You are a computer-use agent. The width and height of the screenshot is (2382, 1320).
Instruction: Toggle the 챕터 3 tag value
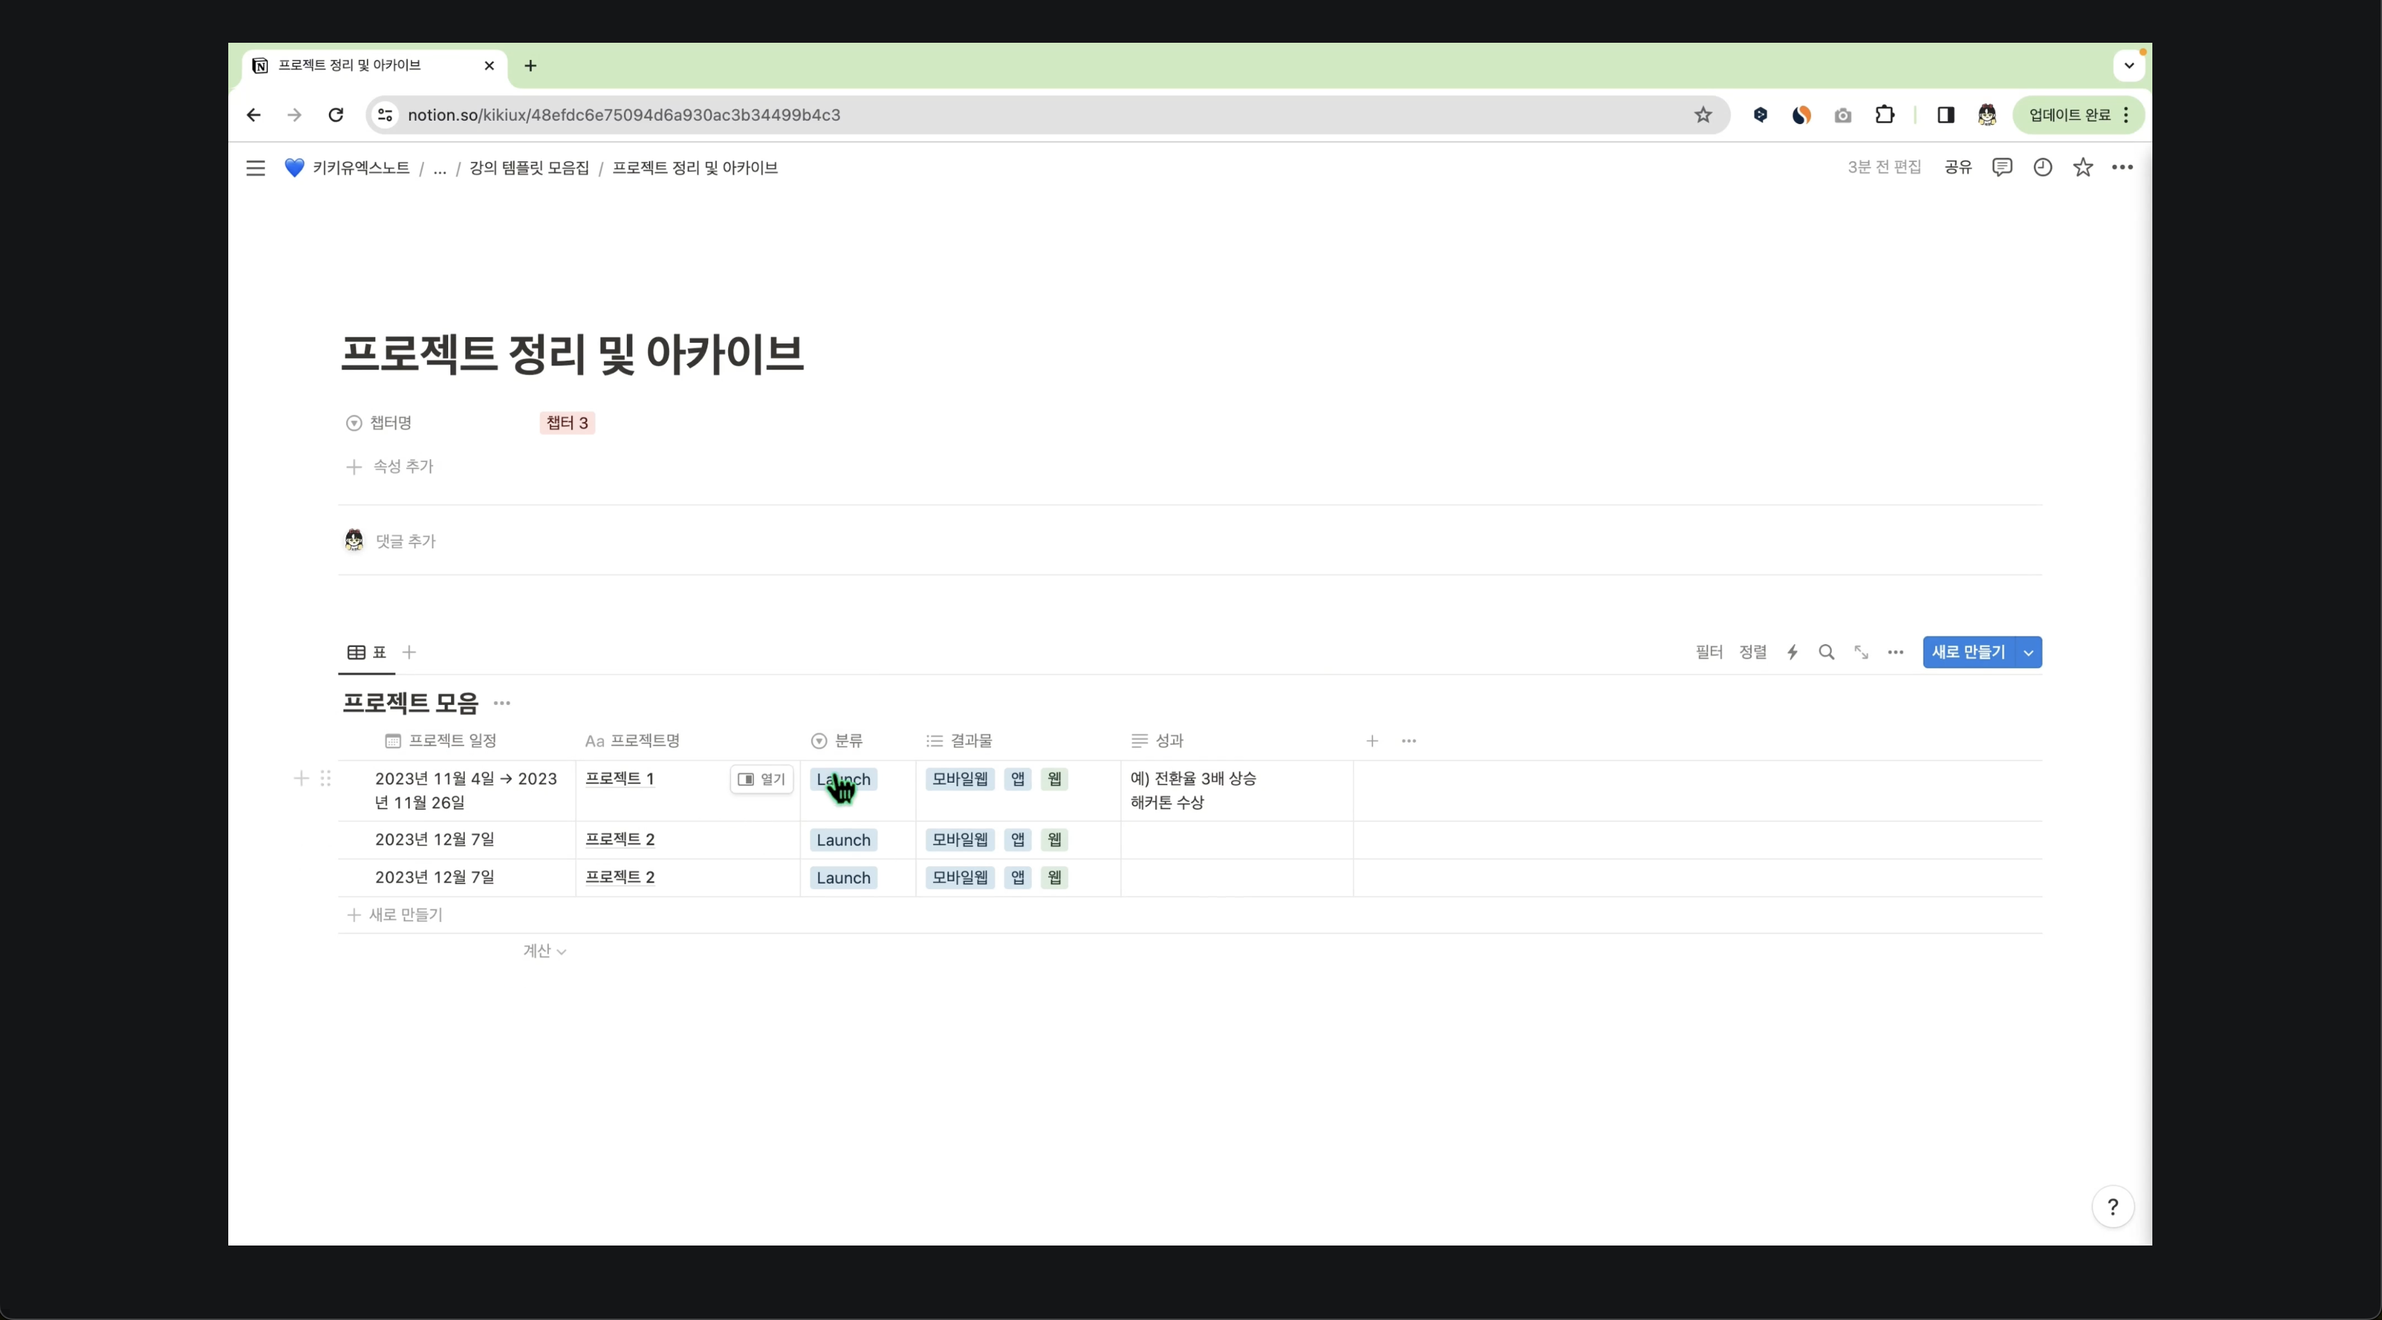point(567,423)
